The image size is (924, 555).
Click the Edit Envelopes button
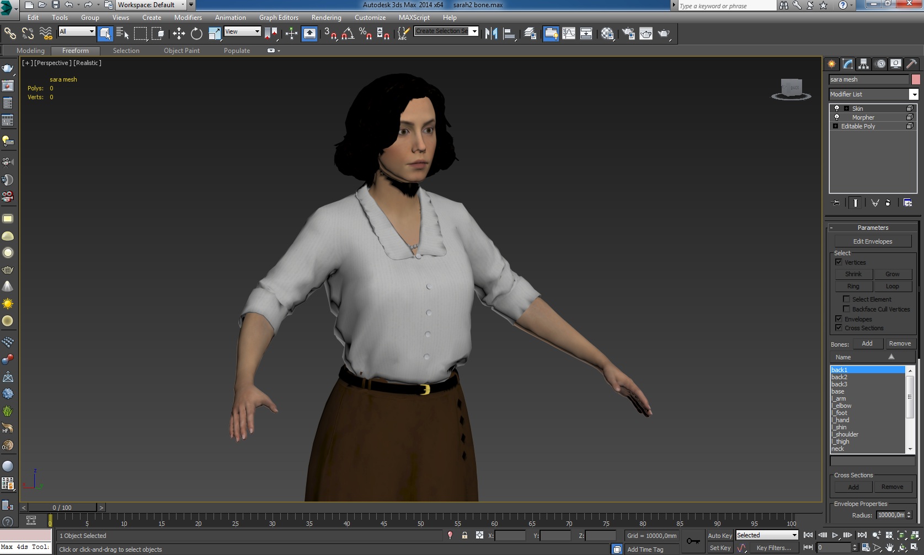(x=872, y=241)
